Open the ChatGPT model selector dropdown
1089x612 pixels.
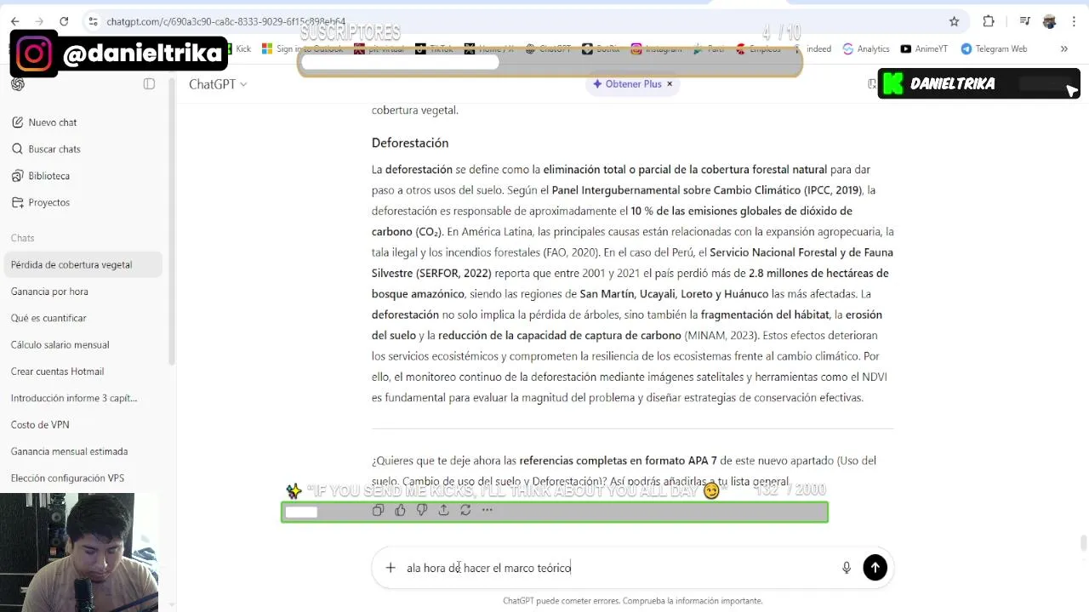point(218,84)
